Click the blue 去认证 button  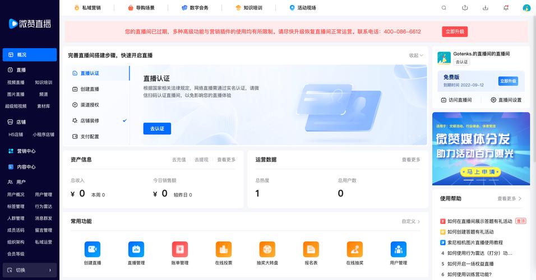click(157, 128)
